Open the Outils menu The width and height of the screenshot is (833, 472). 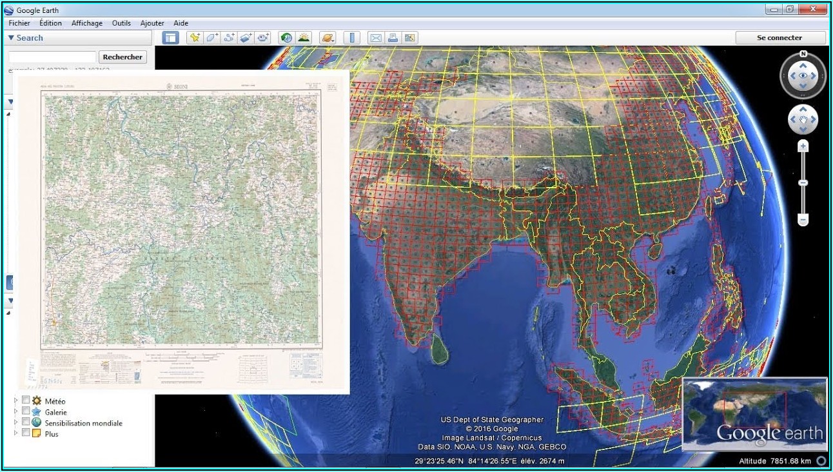pos(121,23)
